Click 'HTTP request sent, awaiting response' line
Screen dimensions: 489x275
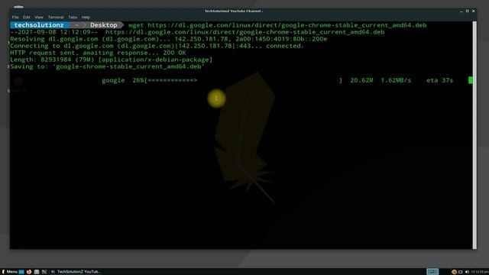click(98, 53)
